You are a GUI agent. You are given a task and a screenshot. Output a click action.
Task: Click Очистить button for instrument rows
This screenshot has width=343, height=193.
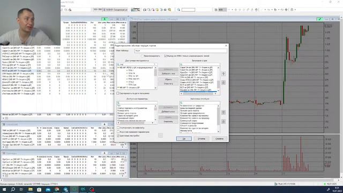(168, 84)
